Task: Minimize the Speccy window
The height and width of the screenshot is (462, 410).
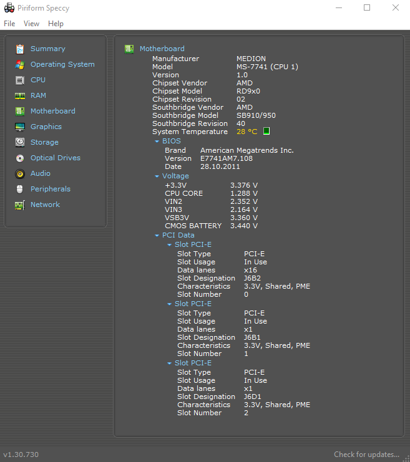Action: [x=339, y=7]
